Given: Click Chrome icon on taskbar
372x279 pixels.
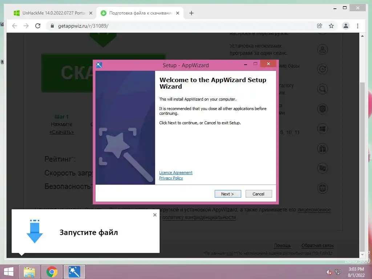Looking at the screenshot, I should [52, 272].
